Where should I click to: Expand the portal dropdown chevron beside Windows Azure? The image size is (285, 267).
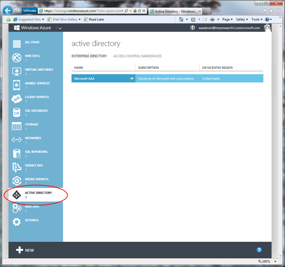[60, 28]
